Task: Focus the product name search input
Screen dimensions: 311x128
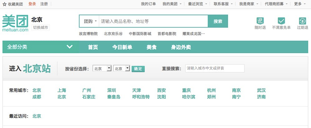Action: click(153, 21)
